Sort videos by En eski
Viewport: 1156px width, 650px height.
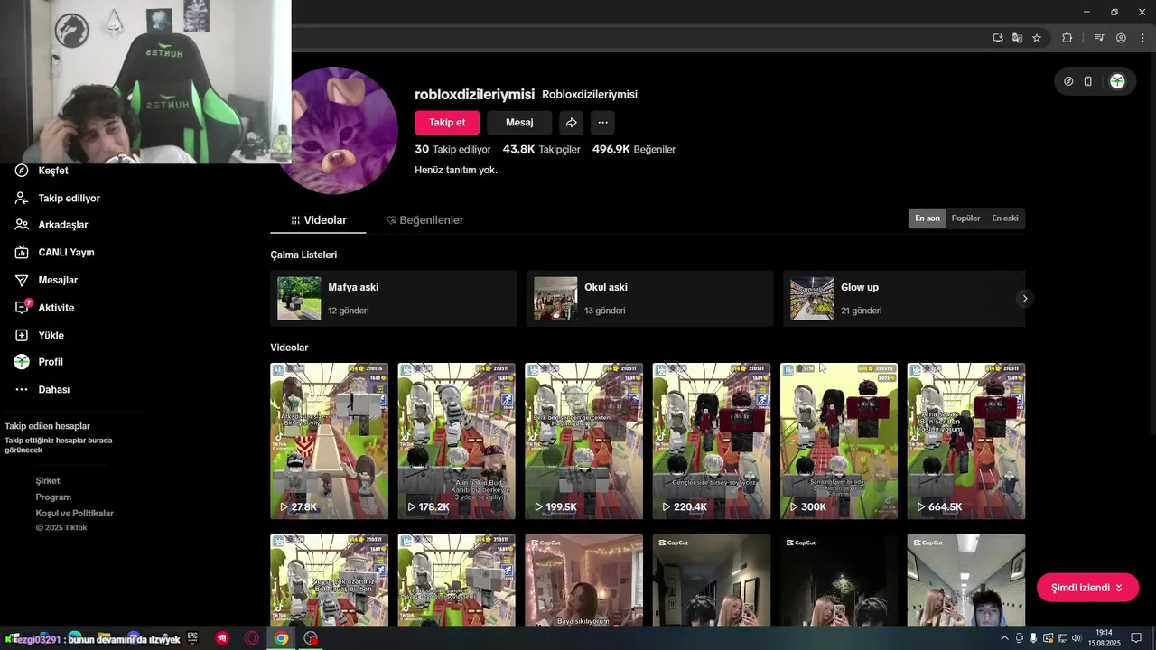pos(1004,218)
